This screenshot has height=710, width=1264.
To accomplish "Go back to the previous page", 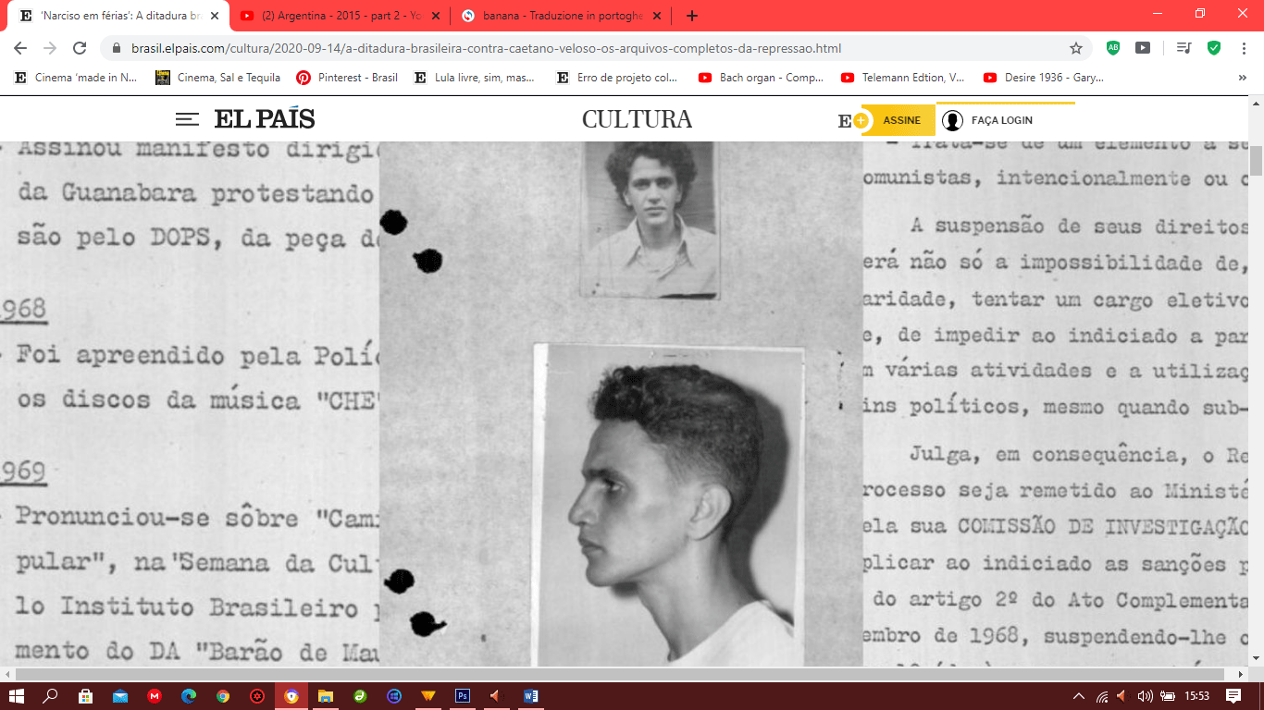I will pos(20,48).
